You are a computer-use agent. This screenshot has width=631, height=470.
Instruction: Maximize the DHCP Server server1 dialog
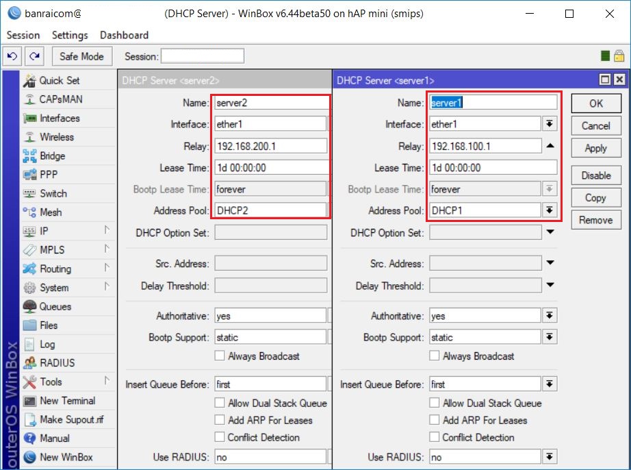click(605, 79)
